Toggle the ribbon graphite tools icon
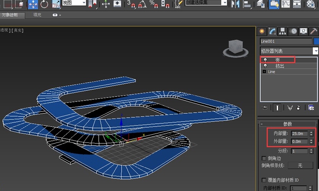This screenshot has width=319, height=191. tap(274, 4)
